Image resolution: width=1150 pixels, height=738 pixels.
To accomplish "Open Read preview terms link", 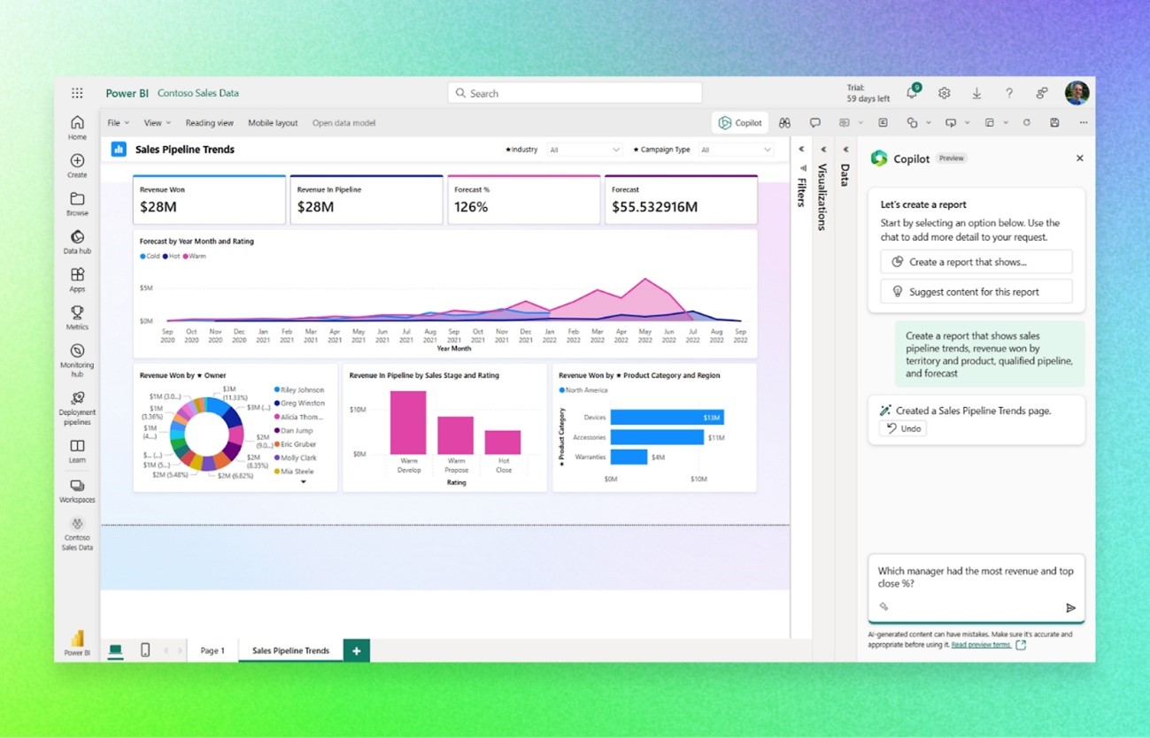I will coord(981,645).
